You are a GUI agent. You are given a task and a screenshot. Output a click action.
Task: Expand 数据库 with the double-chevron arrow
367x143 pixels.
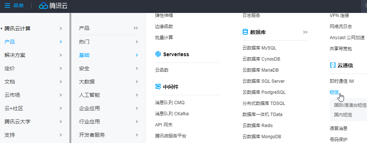click(x=305, y=32)
